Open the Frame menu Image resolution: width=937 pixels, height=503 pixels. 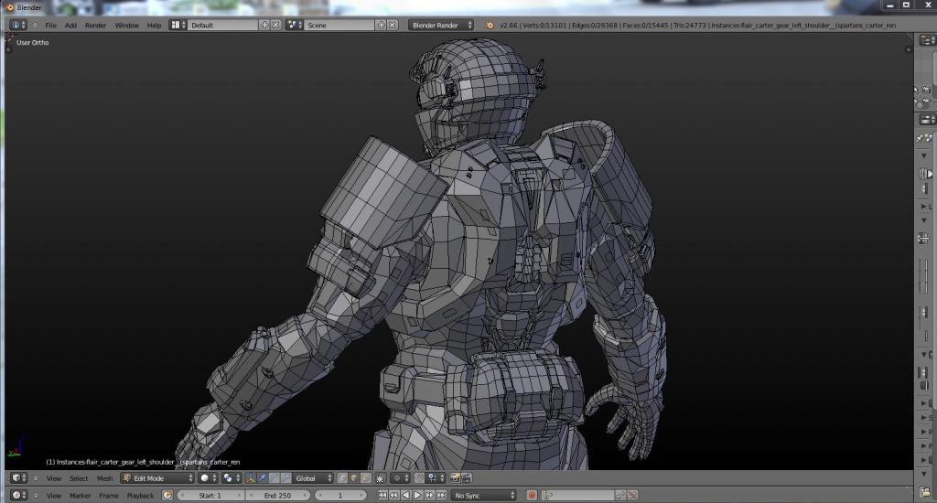[109, 496]
